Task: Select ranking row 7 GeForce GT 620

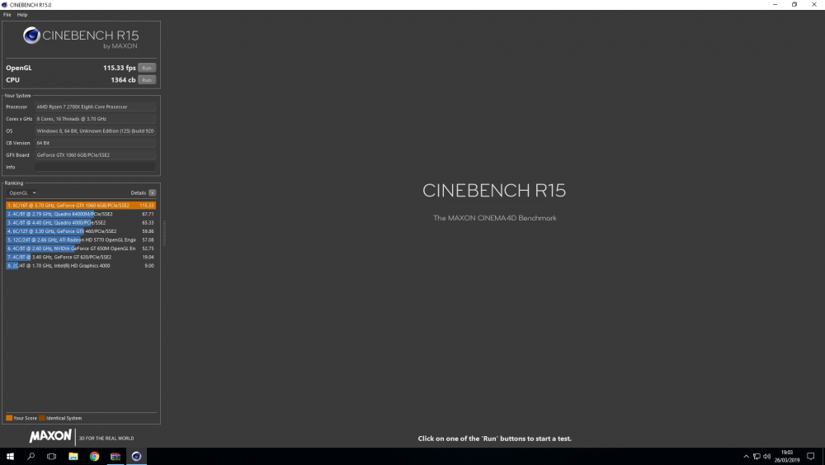Action: click(x=81, y=257)
